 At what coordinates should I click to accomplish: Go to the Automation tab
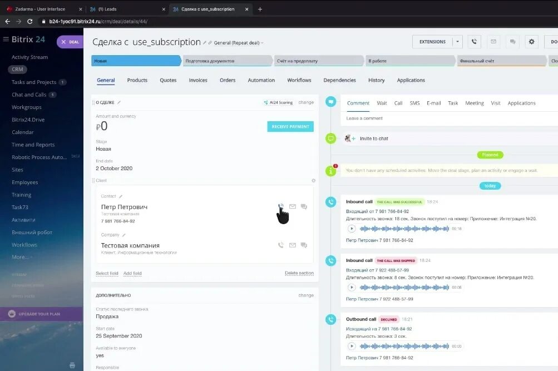point(261,80)
